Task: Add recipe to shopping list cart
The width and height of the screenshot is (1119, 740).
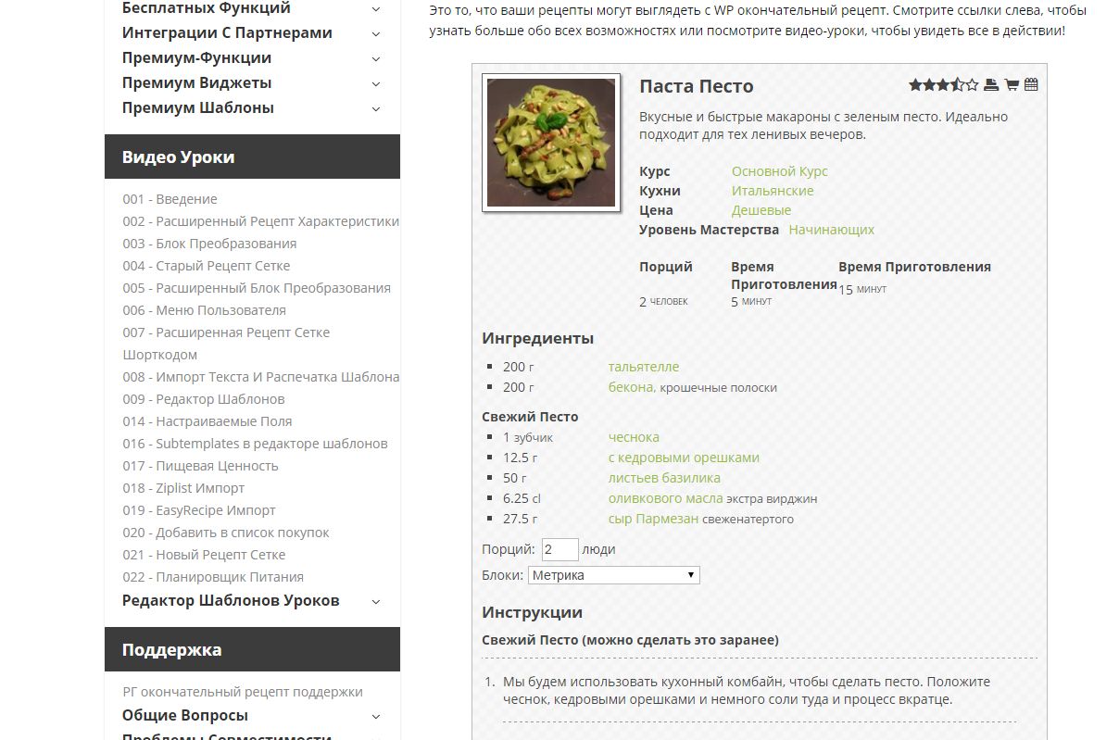Action: pyautogui.click(x=1012, y=85)
